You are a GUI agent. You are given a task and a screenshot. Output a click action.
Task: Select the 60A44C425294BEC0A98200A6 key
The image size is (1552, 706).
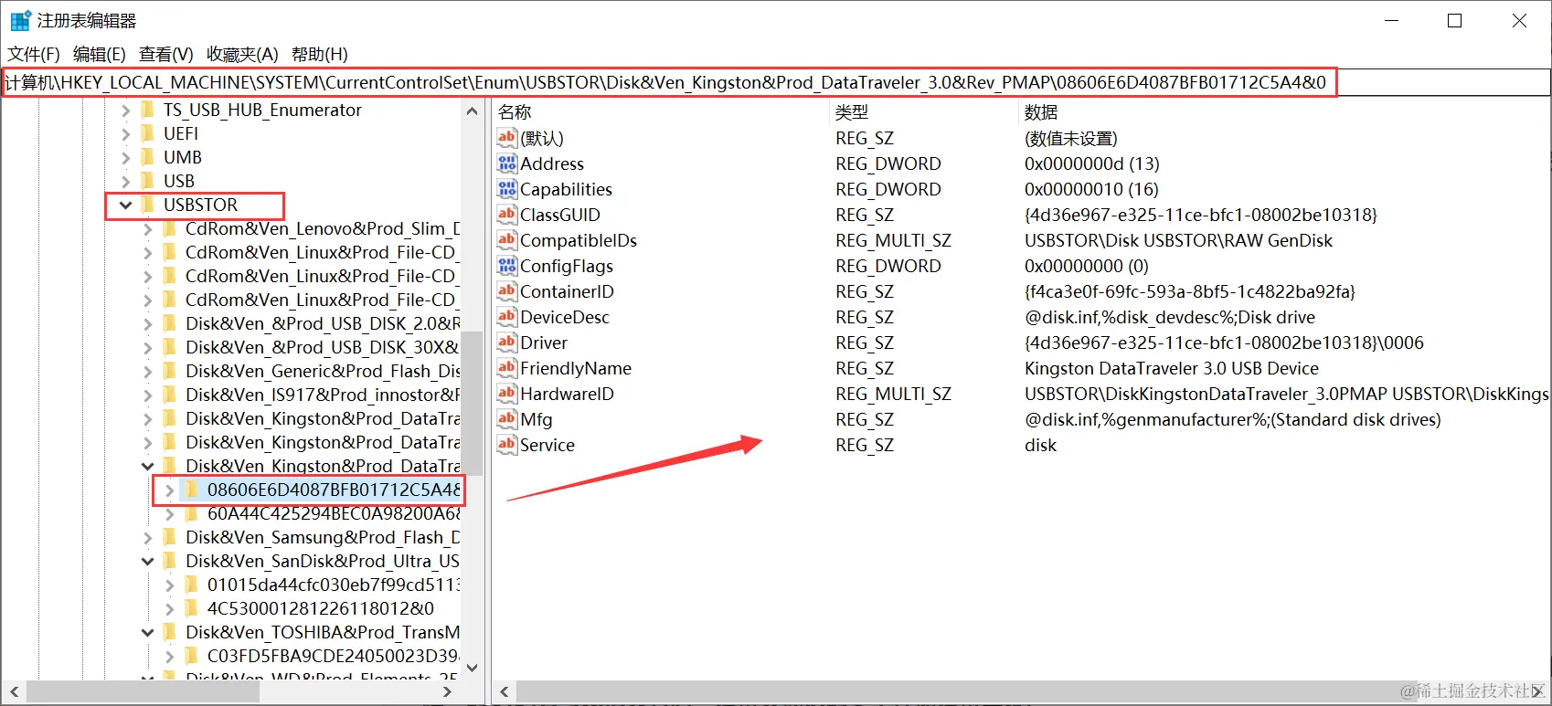[x=334, y=513]
